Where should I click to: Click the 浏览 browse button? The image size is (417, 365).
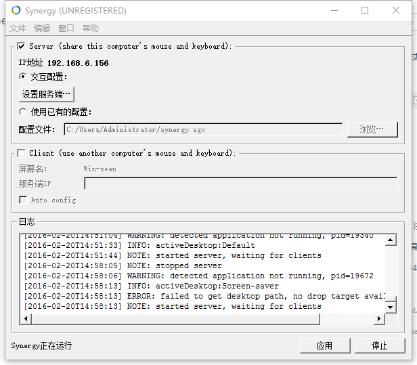372,129
